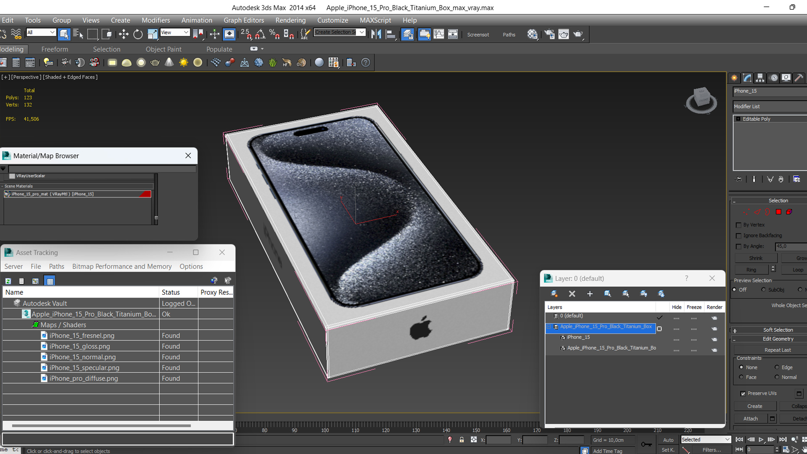The height and width of the screenshot is (454, 807).
Task: Open the selection filter All dropdown
Action: pyautogui.click(x=41, y=32)
